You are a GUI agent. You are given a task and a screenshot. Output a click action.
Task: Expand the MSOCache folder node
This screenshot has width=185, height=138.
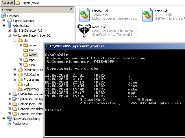point(15,75)
